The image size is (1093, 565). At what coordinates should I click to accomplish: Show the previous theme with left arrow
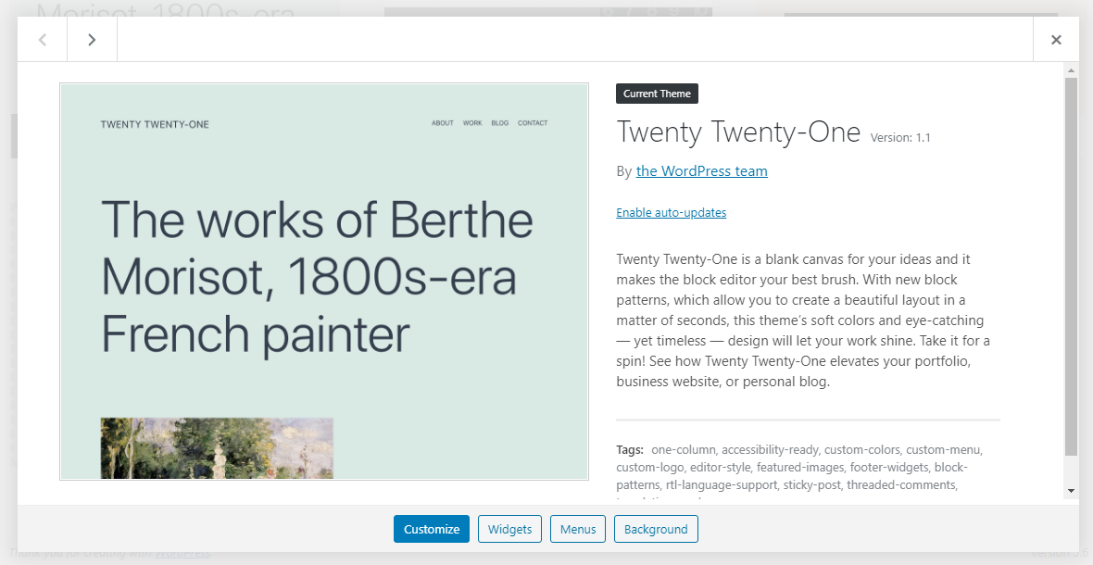pos(43,40)
